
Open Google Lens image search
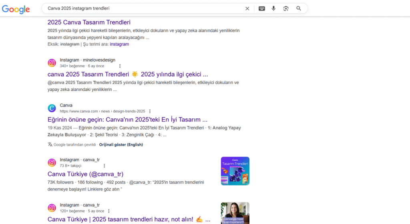[x=286, y=9]
